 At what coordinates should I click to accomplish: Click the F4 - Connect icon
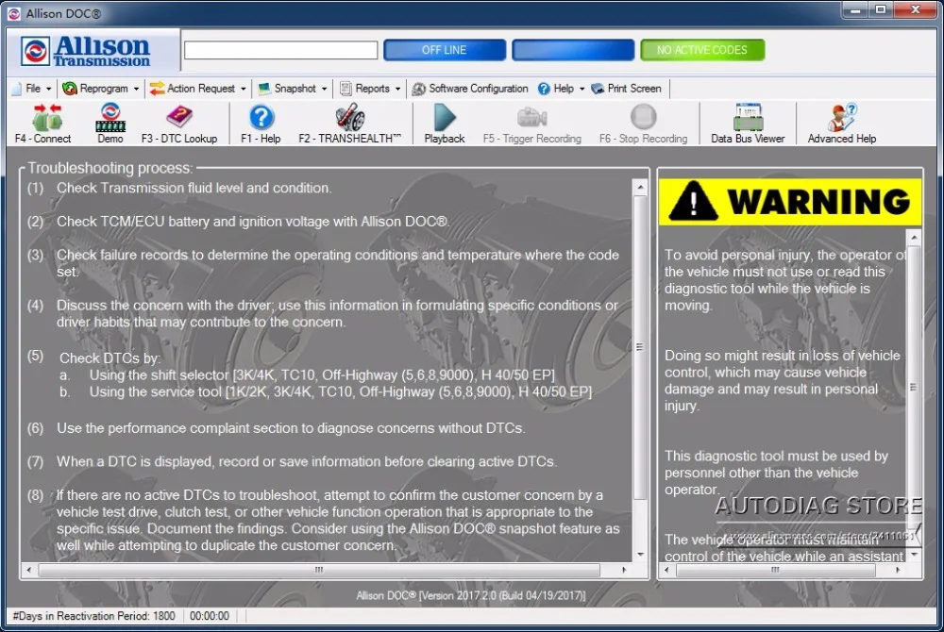(x=47, y=117)
